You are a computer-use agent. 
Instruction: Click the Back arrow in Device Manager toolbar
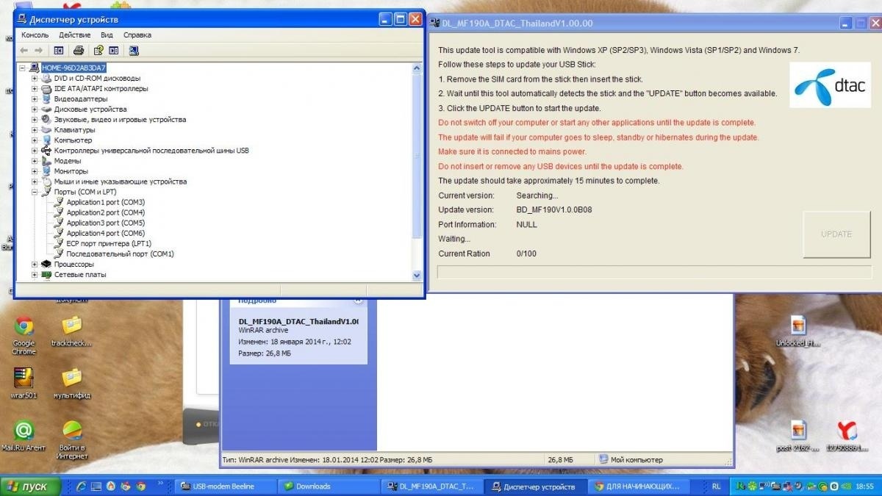24,51
